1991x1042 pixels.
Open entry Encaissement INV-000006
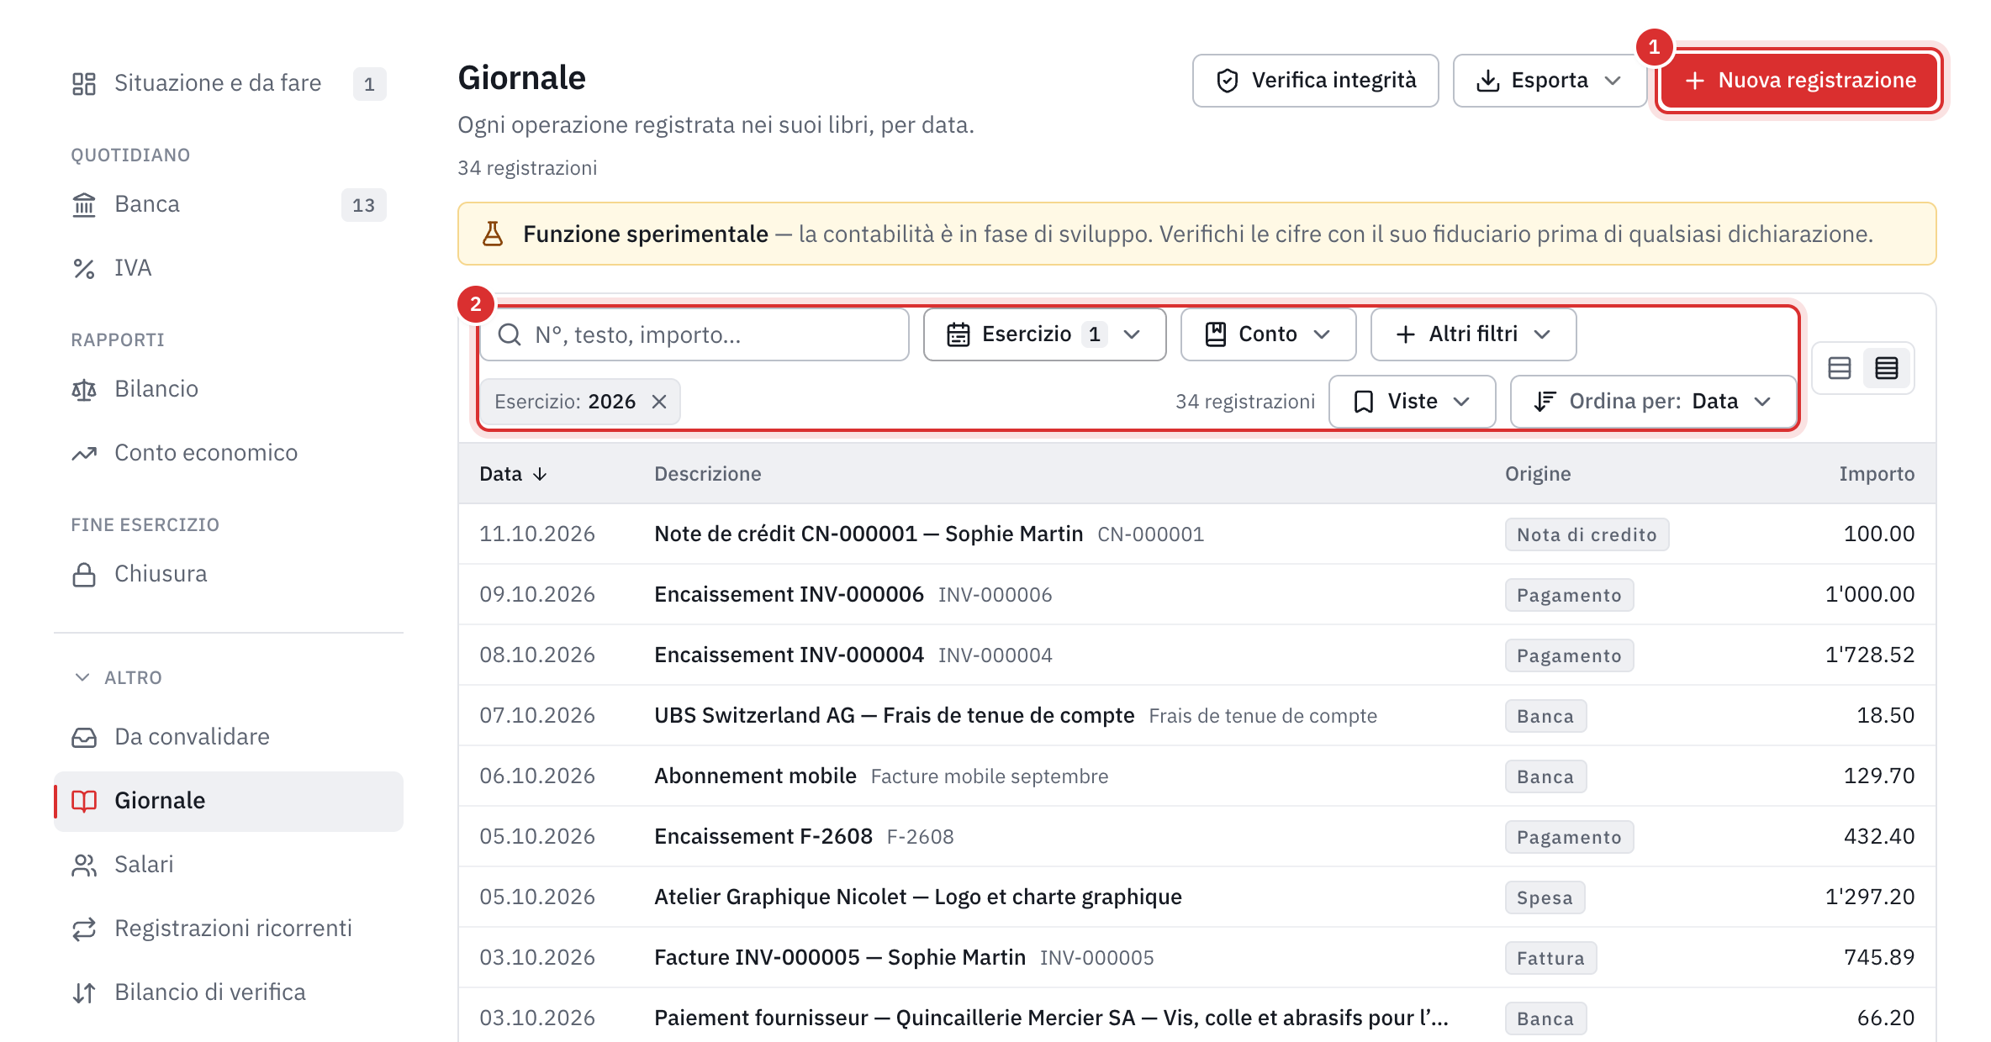click(x=1196, y=595)
